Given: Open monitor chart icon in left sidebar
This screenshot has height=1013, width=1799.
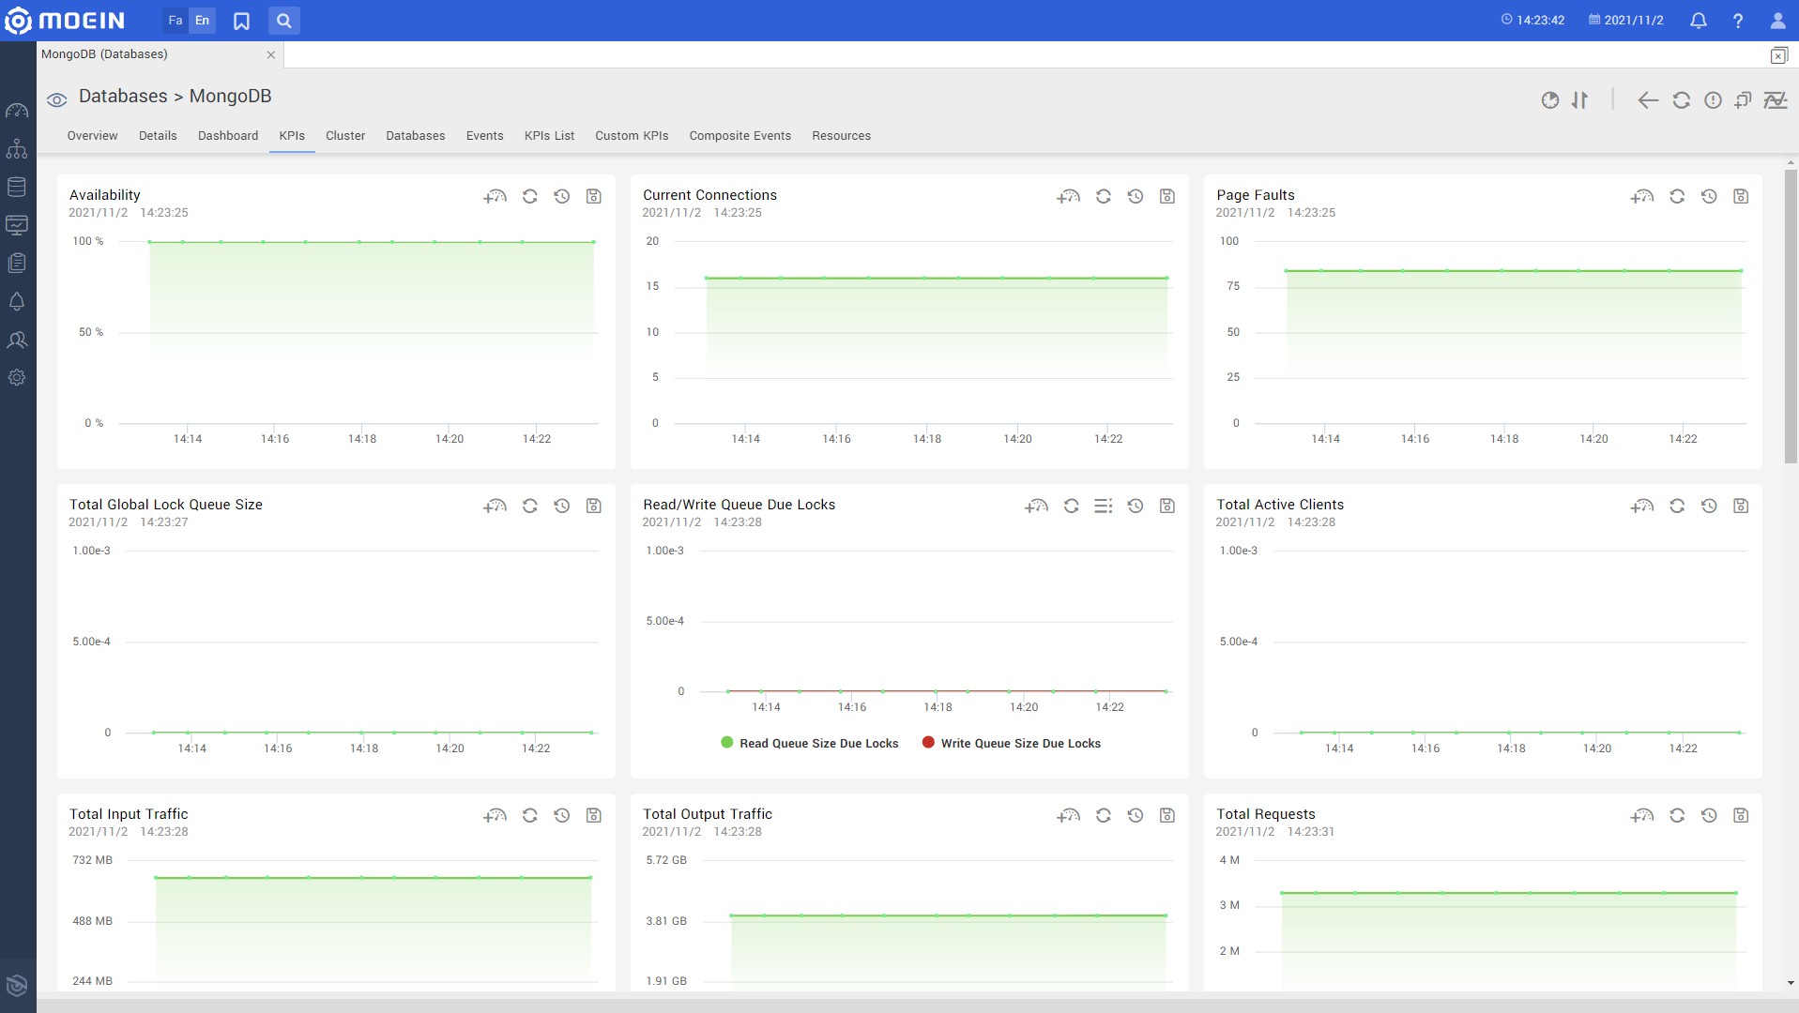Looking at the screenshot, I should tap(17, 225).
